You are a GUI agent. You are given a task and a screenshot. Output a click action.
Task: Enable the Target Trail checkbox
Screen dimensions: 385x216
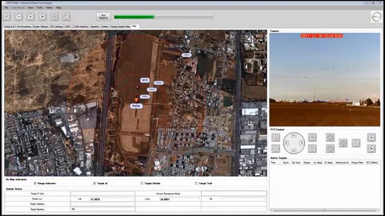[x=196, y=183]
